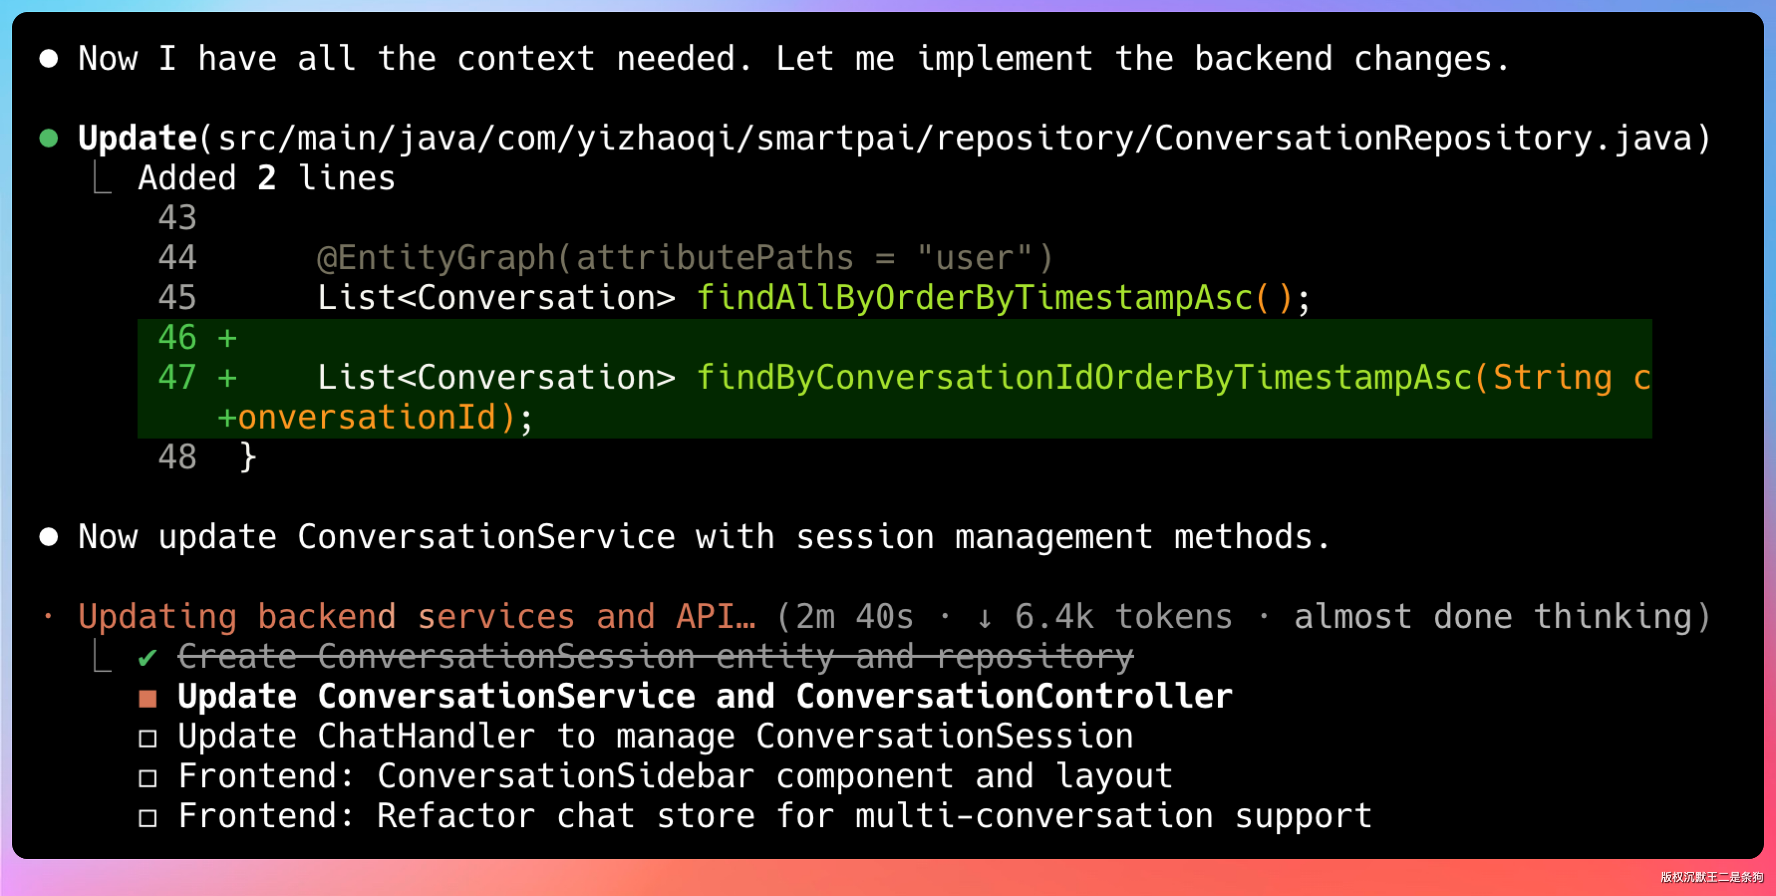Screen dimensions: 1776x896
Task: Click the down arrow beside 6.4k tokens
Action: tap(985, 617)
